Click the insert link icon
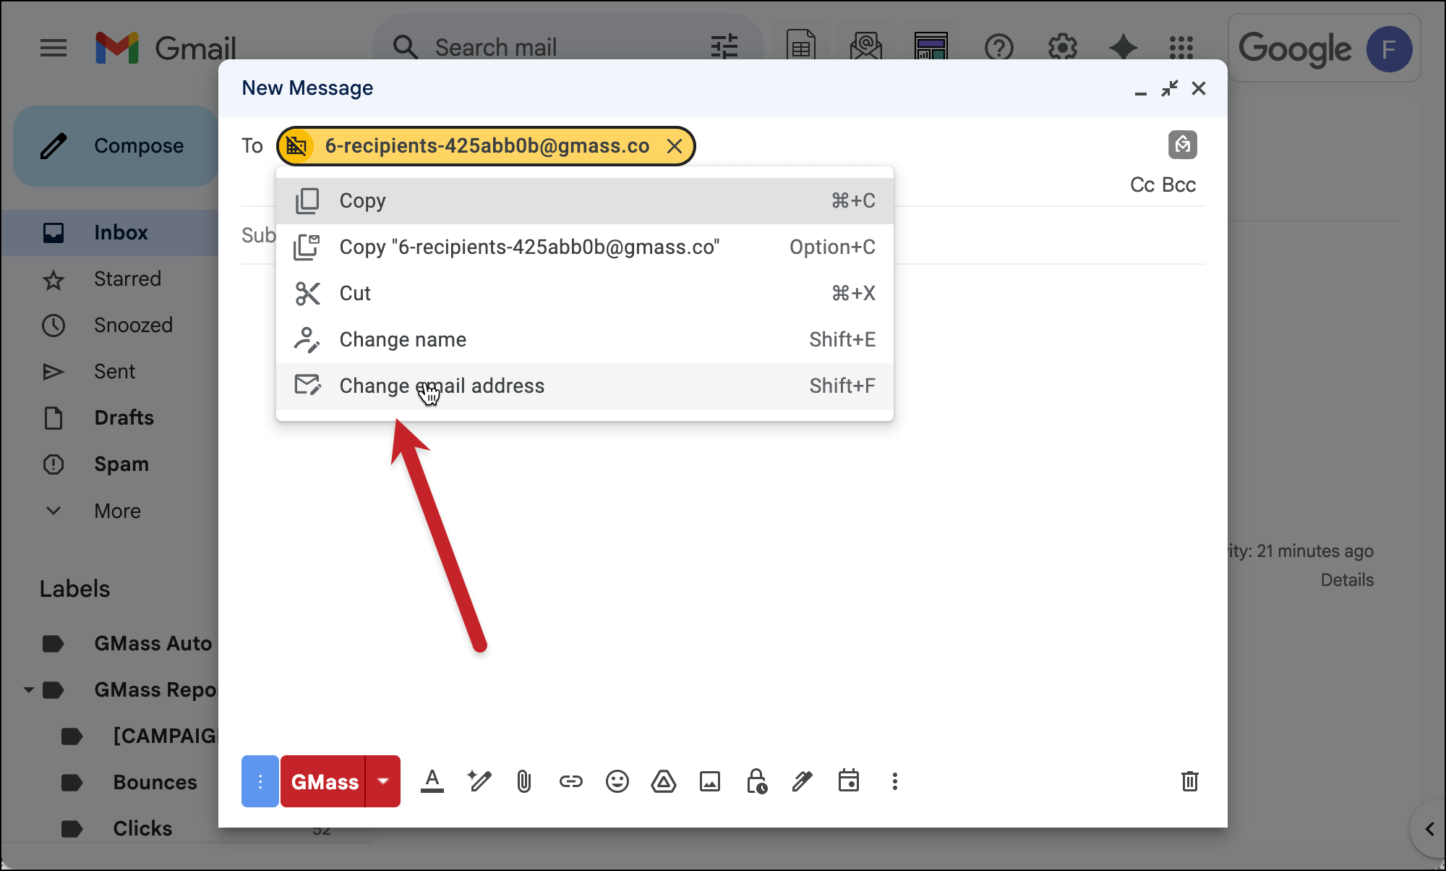Viewport: 1446px width, 871px height. 570,781
